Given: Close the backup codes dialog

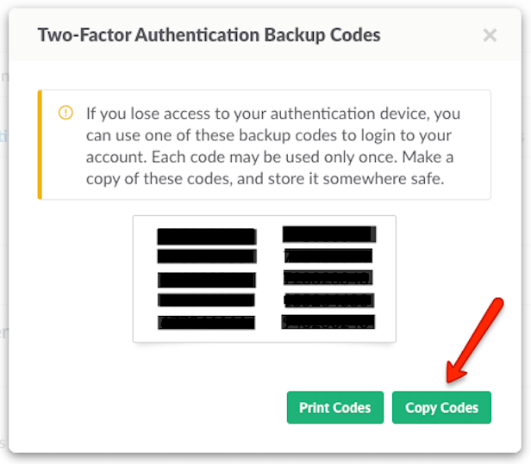Looking at the screenshot, I should click(490, 35).
